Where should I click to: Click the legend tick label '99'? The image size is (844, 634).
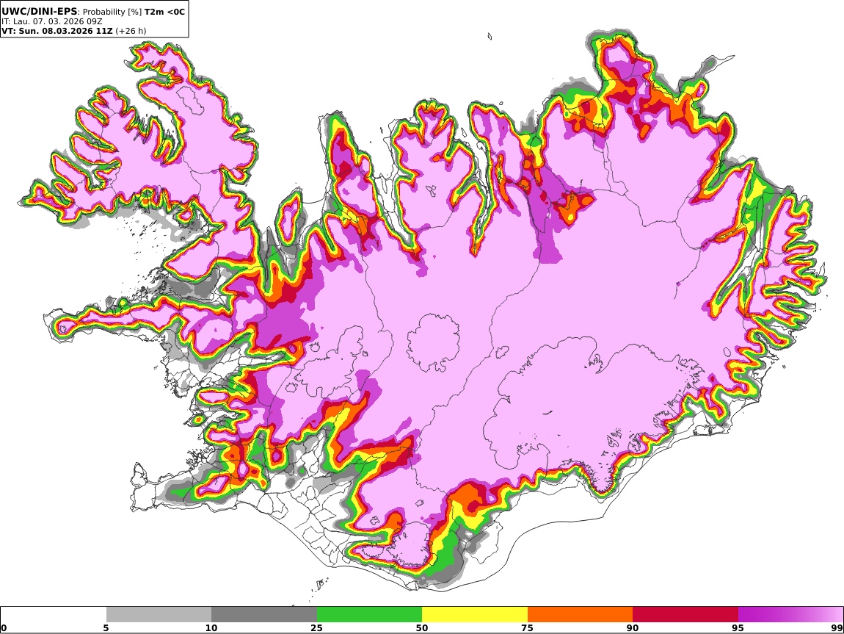point(837,627)
